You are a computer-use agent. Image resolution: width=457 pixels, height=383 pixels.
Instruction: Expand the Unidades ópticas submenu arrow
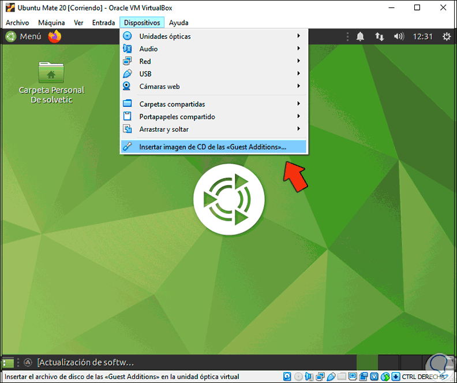pos(298,36)
